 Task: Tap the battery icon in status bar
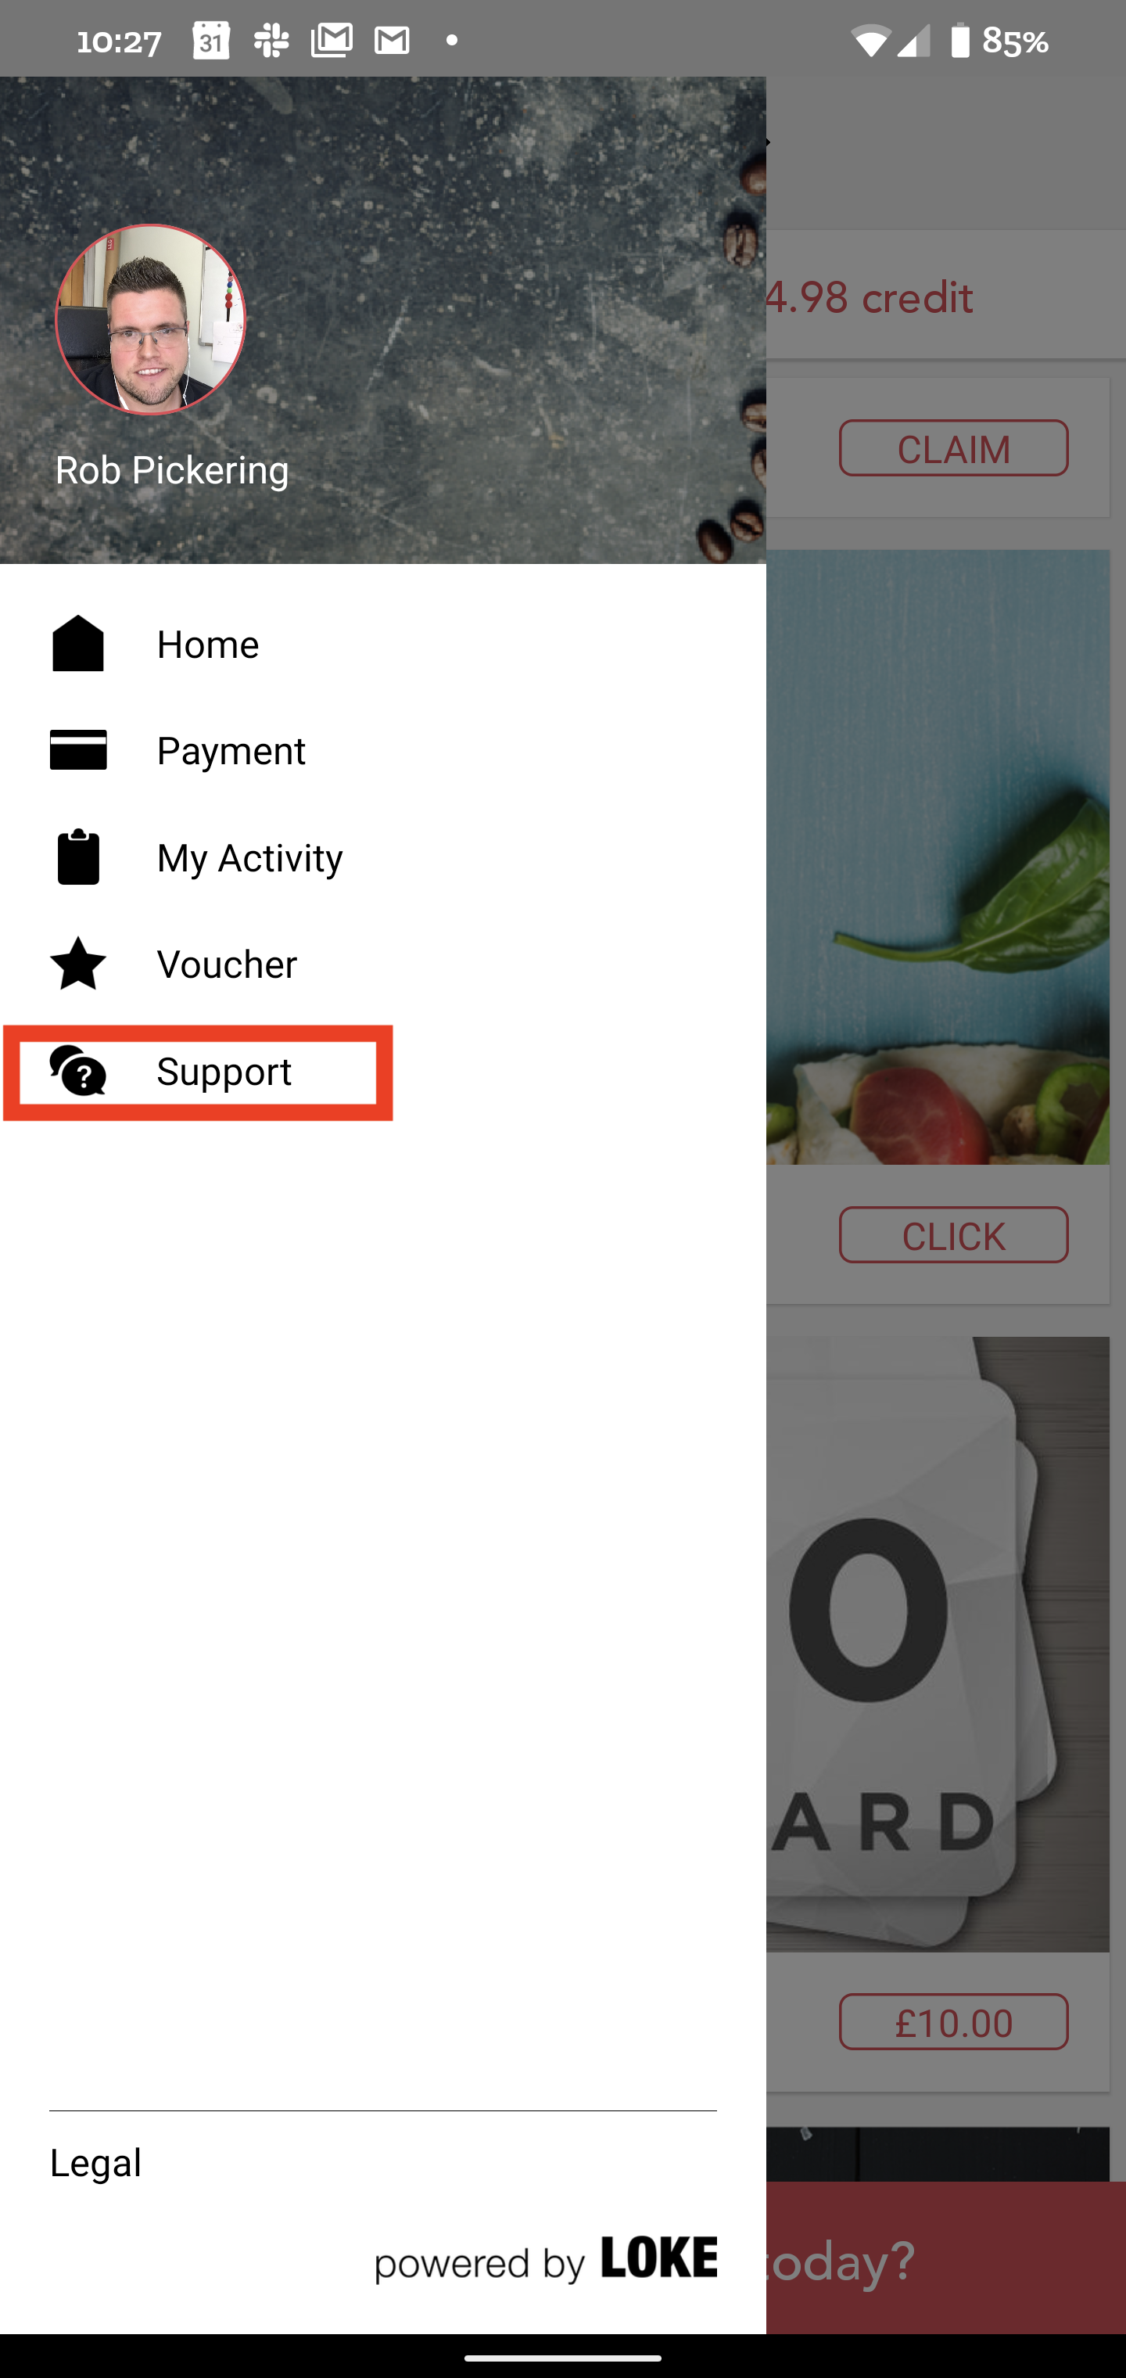(960, 41)
